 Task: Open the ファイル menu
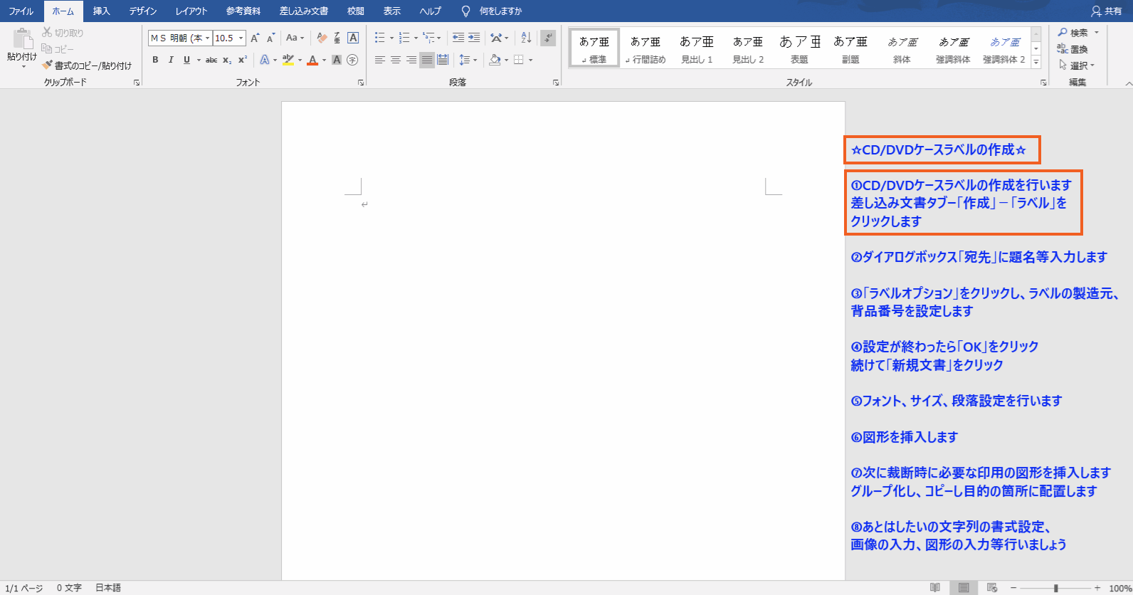(x=21, y=11)
